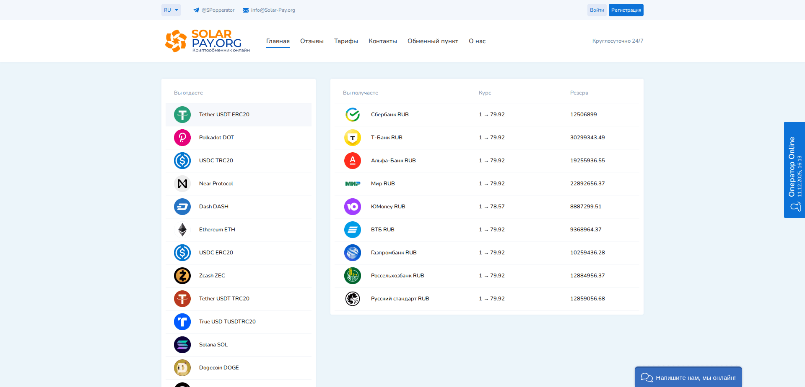Open the Solar-Pay logo on homepage
Image resolution: width=805 pixels, height=387 pixels.
[x=207, y=41]
